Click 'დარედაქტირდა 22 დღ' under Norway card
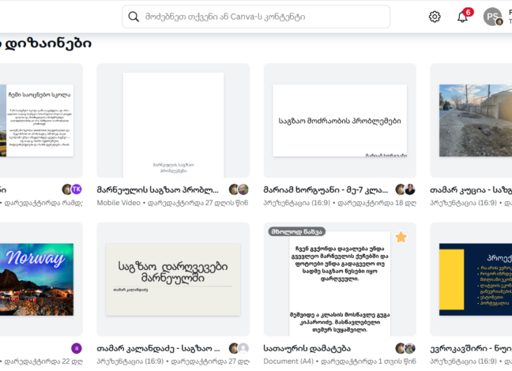 click(43, 362)
